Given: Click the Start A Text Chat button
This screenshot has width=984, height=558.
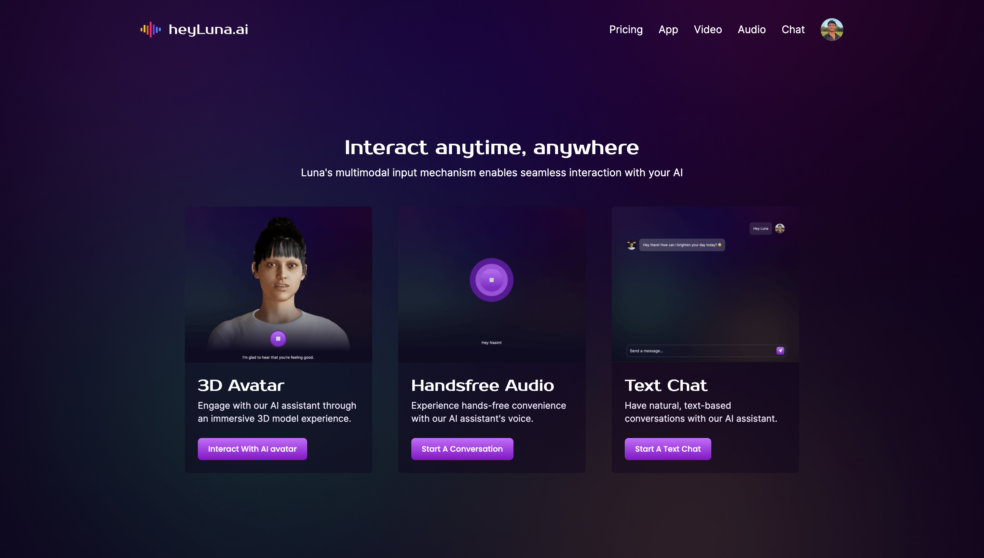Looking at the screenshot, I should (x=668, y=449).
